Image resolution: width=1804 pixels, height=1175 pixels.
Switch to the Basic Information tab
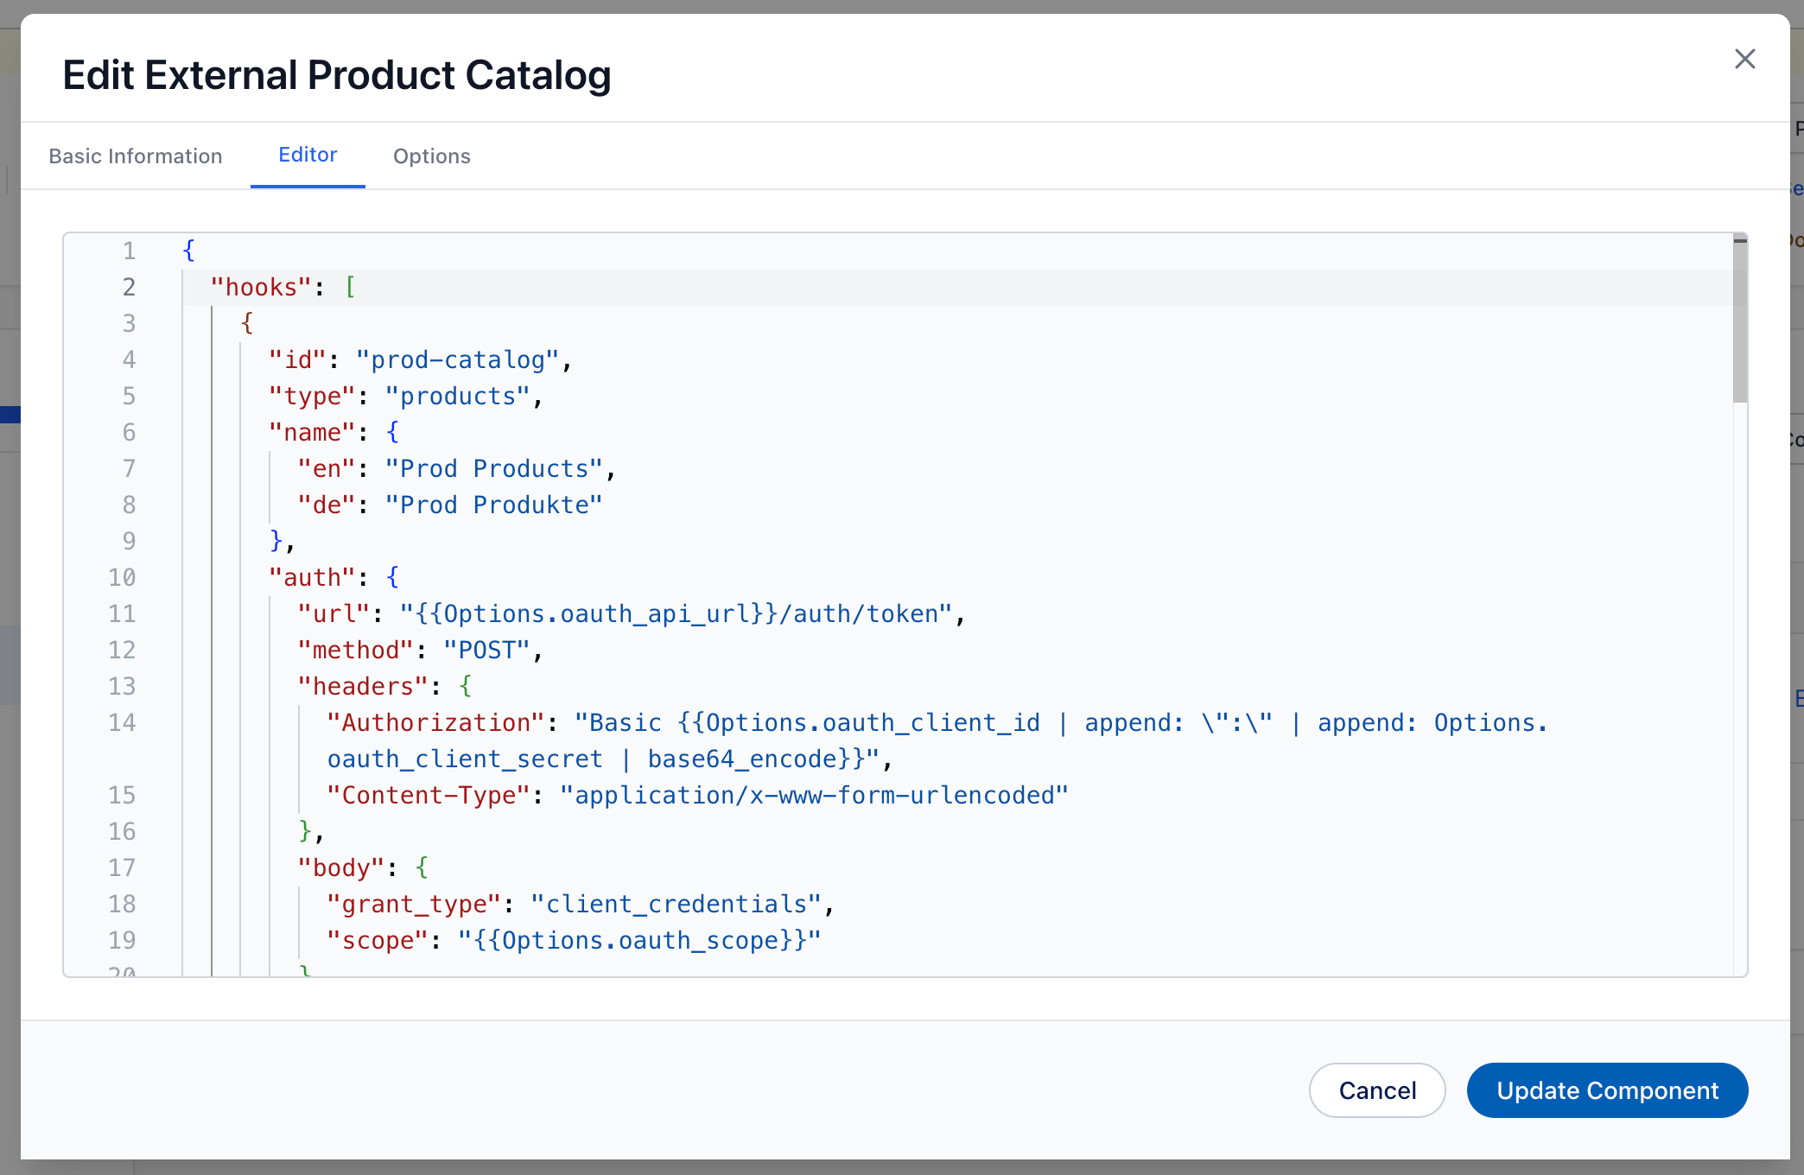(136, 156)
